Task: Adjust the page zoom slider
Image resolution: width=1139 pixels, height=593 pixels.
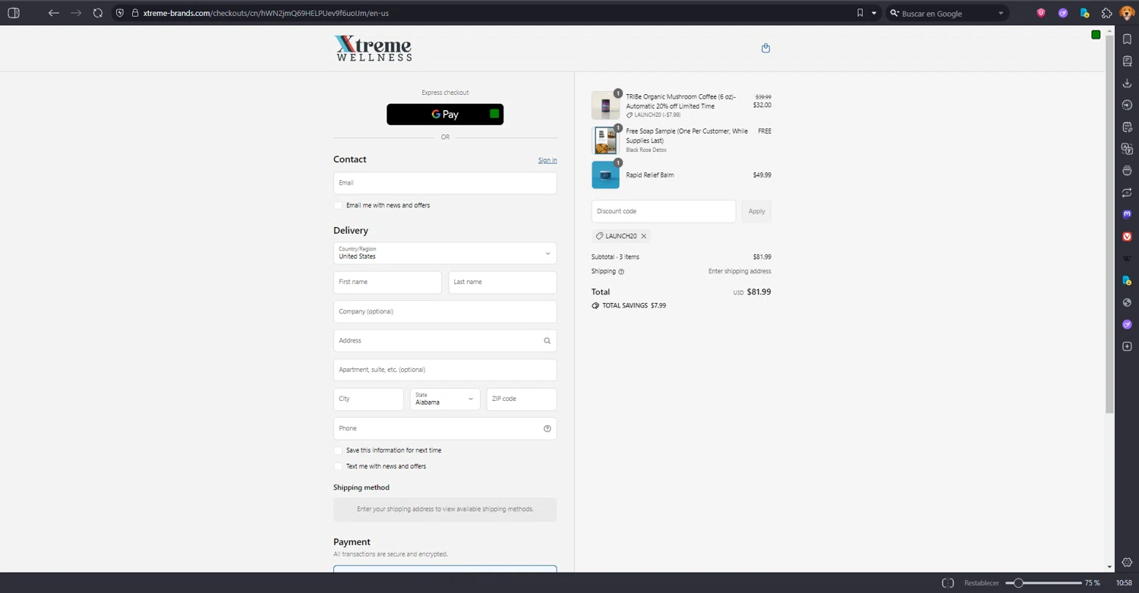Action: pos(1043,583)
